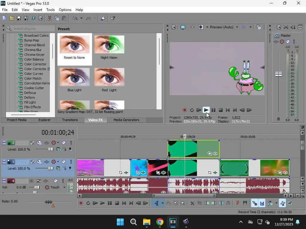Open the Split Screen View dropdown arrow
The height and width of the screenshot is (229, 306).
point(207,27)
